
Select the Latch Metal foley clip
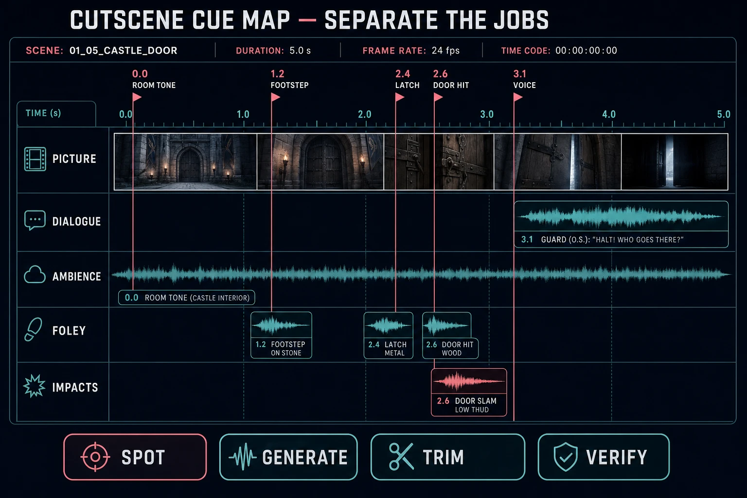pos(388,335)
